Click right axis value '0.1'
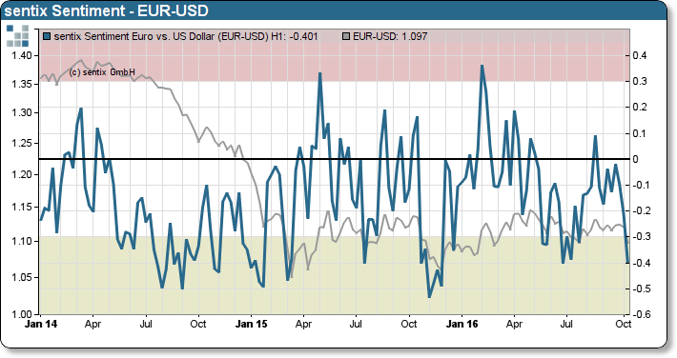This screenshot has width=677, height=358. point(640,133)
